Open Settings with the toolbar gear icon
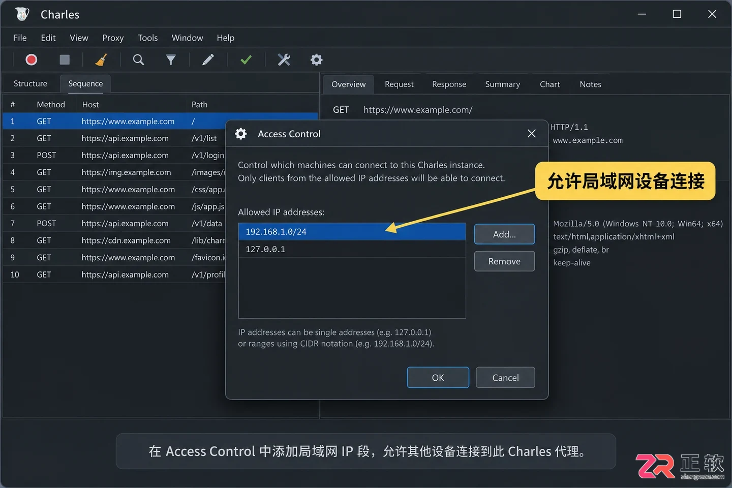The width and height of the screenshot is (732, 488). point(317,60)
